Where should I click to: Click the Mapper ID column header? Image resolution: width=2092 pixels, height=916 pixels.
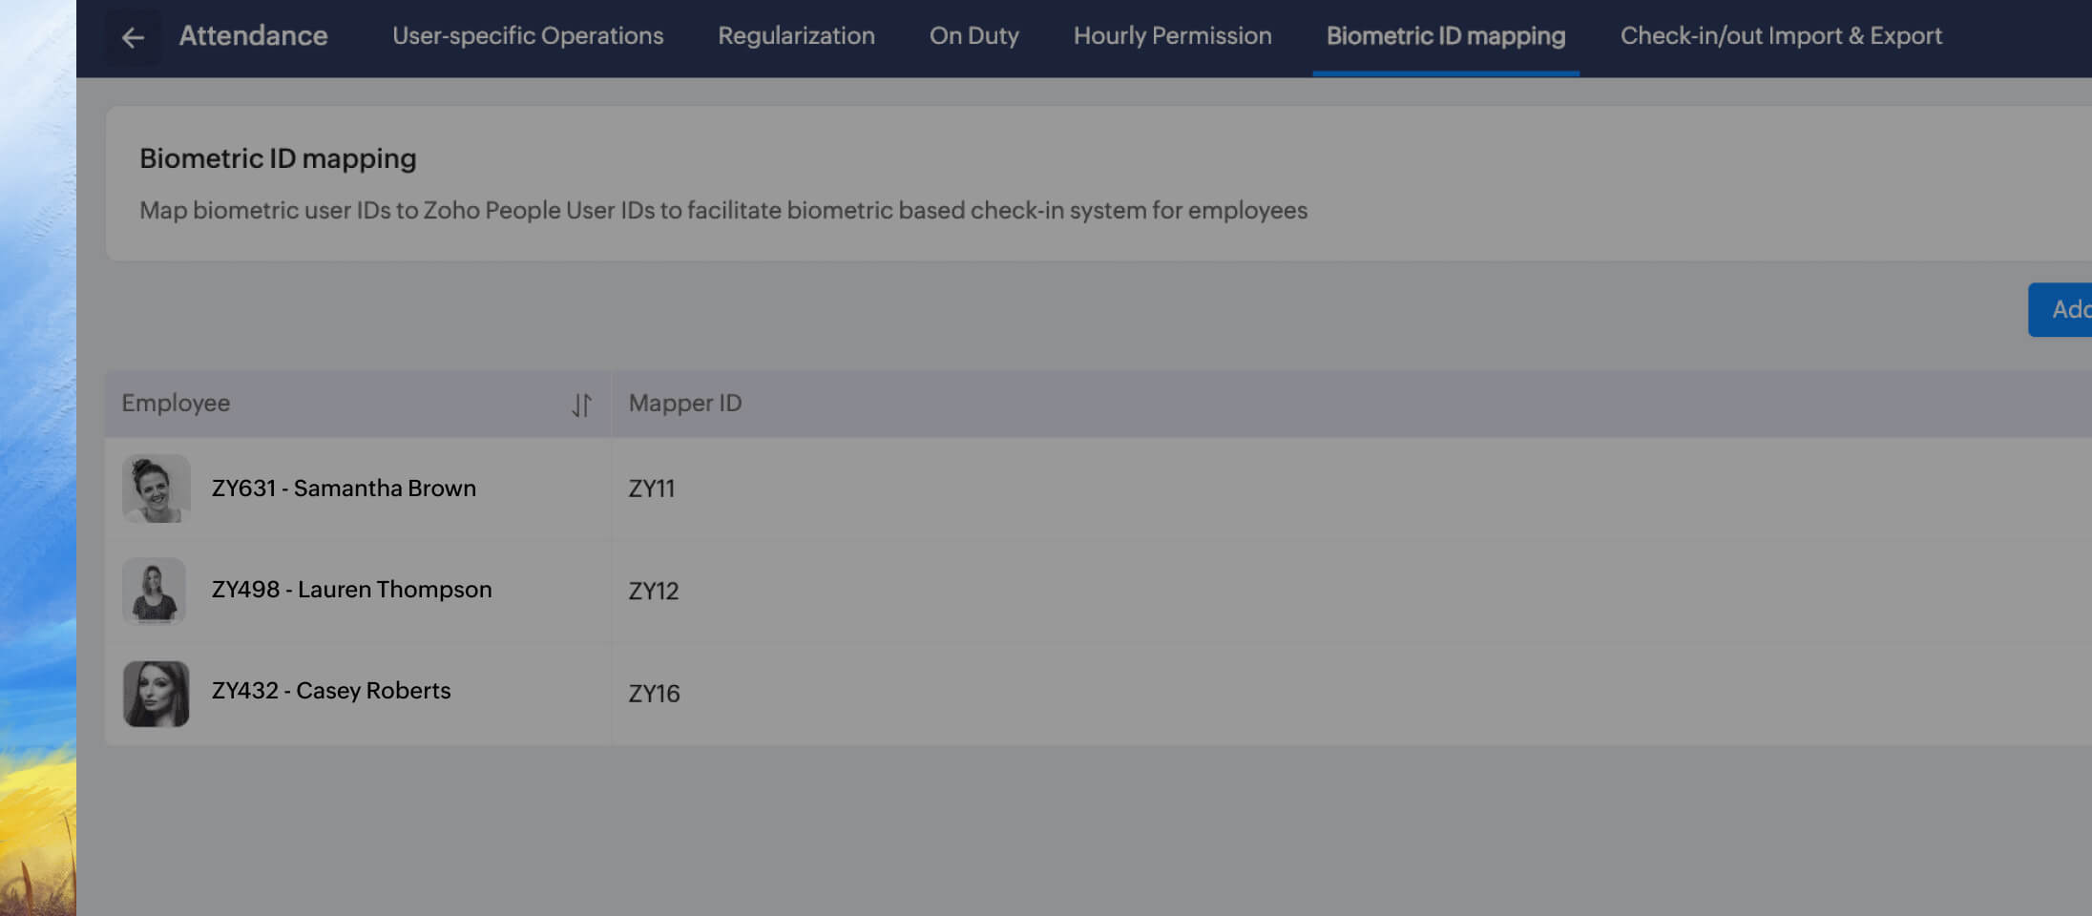pyautogui.click(x=684, y=404)
